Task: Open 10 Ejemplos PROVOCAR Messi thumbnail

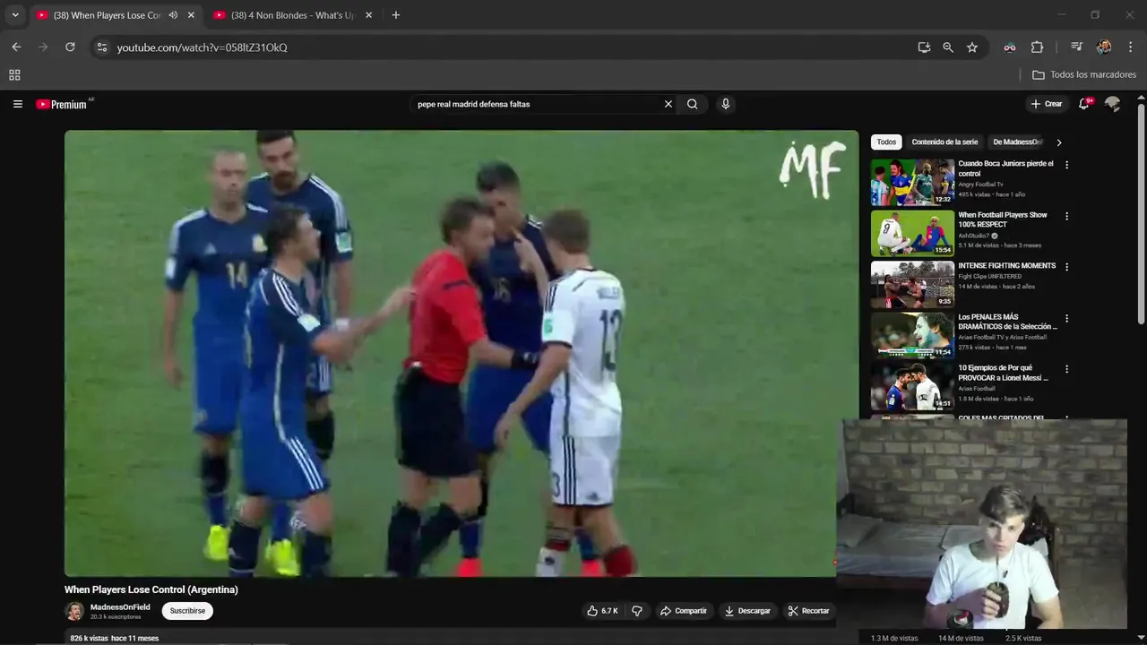Action: (912, 386)
